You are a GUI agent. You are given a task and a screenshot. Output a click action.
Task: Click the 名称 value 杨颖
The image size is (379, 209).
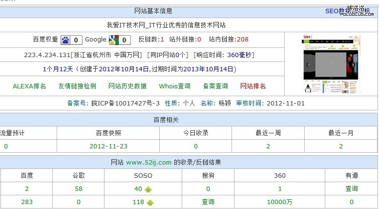click(x=225, y=104)
